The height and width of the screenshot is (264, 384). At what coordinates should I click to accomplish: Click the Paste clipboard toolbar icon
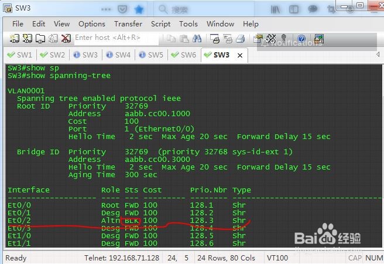[184, 39]
